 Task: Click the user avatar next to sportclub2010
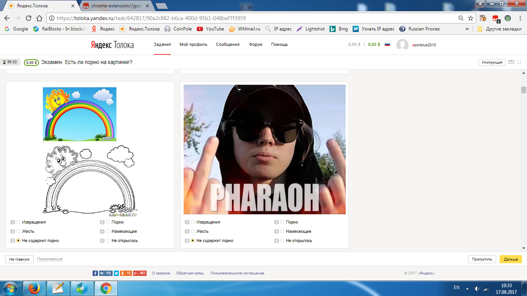click(402, 45)
